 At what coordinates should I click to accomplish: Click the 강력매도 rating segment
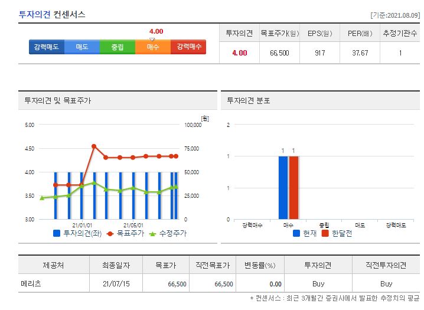coord(47,47)
